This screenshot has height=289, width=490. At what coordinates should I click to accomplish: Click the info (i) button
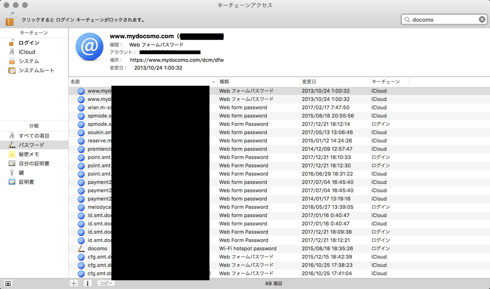pyautogui.click(x=87, y=283)
